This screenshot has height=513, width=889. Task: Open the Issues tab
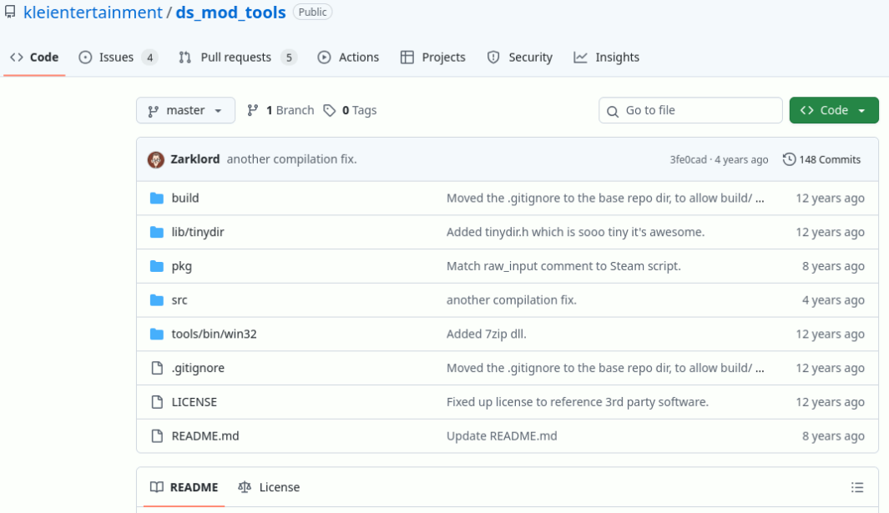coord(117,58)
